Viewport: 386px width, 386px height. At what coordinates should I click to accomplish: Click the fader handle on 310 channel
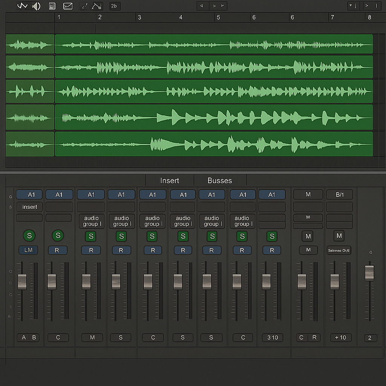pyautogui.click(x=267, y=282)
